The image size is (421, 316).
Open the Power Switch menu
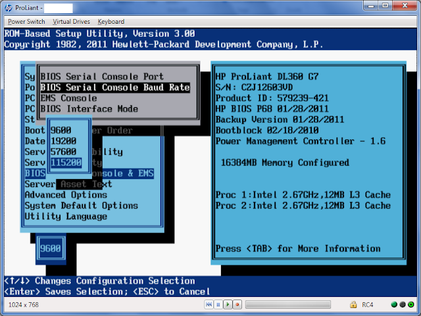pos(26,22)
